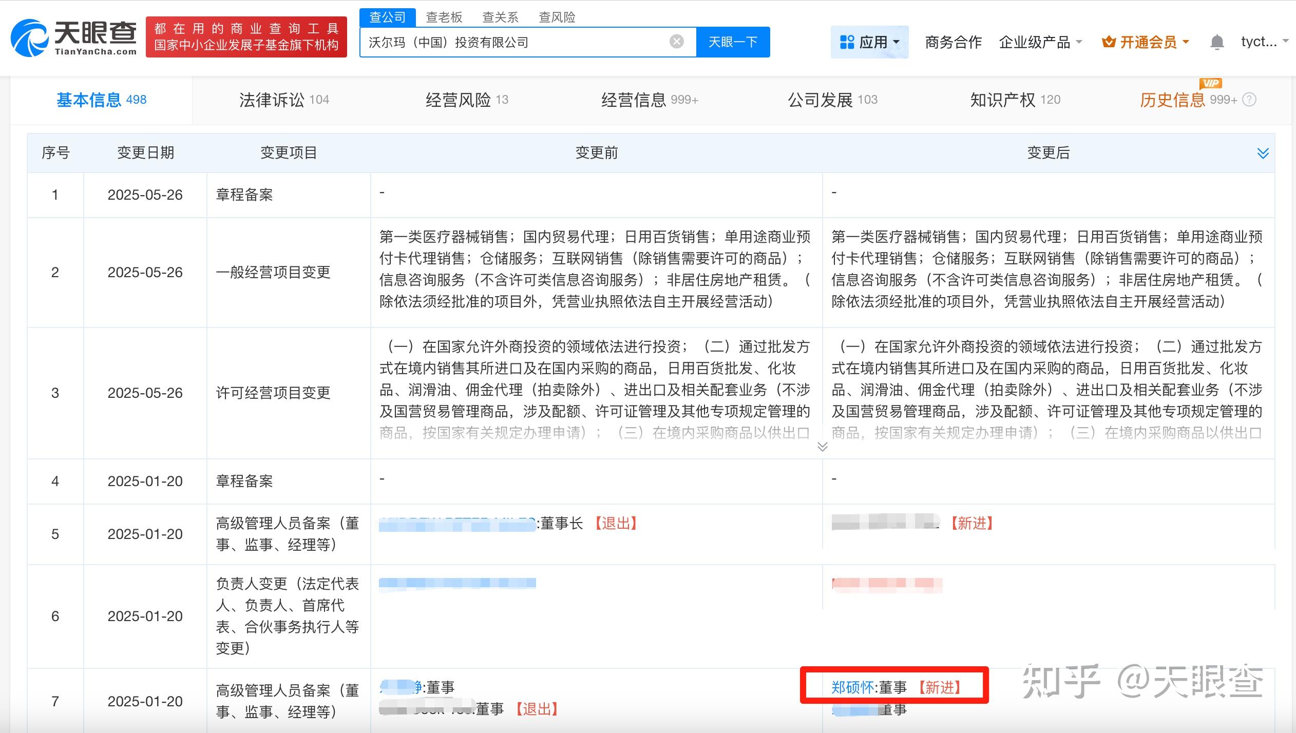Viewport: 1296px width, 733px height.
Task: Switch to the 查风险 search tab
Action: click(557, 17)
